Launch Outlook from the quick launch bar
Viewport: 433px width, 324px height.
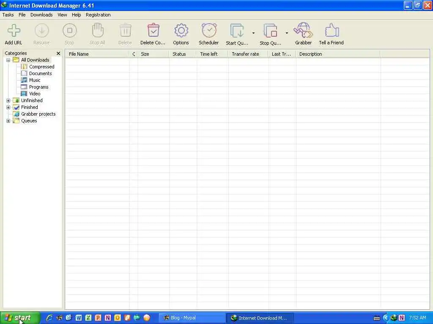[x=118, y=318]
